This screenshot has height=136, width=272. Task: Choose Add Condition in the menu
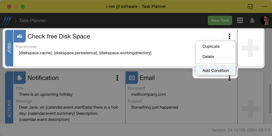pyautogui.click(x=216, y=70)
